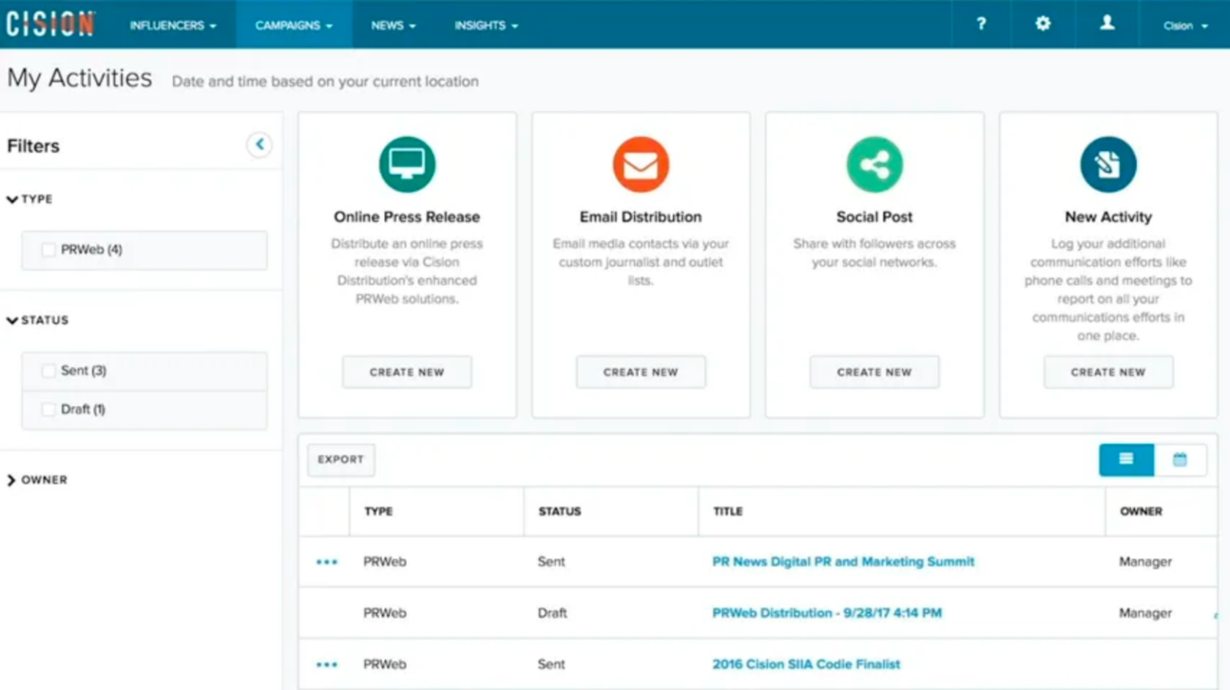Open the News menu
1230x690 pixels.
click(392, 25)
